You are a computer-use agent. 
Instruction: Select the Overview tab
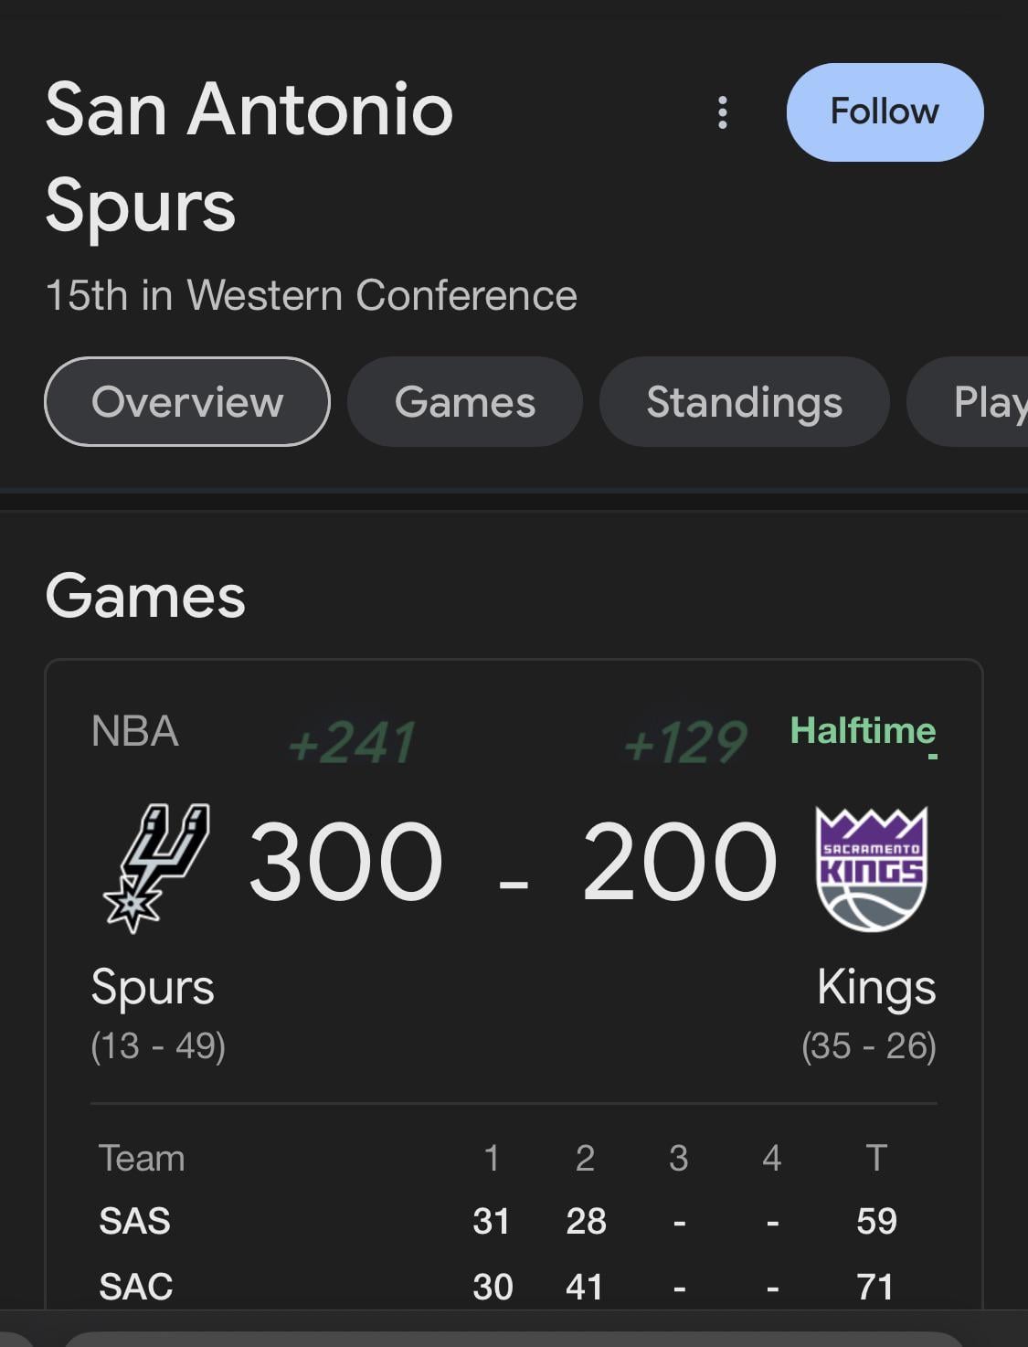tap(187, 402)
